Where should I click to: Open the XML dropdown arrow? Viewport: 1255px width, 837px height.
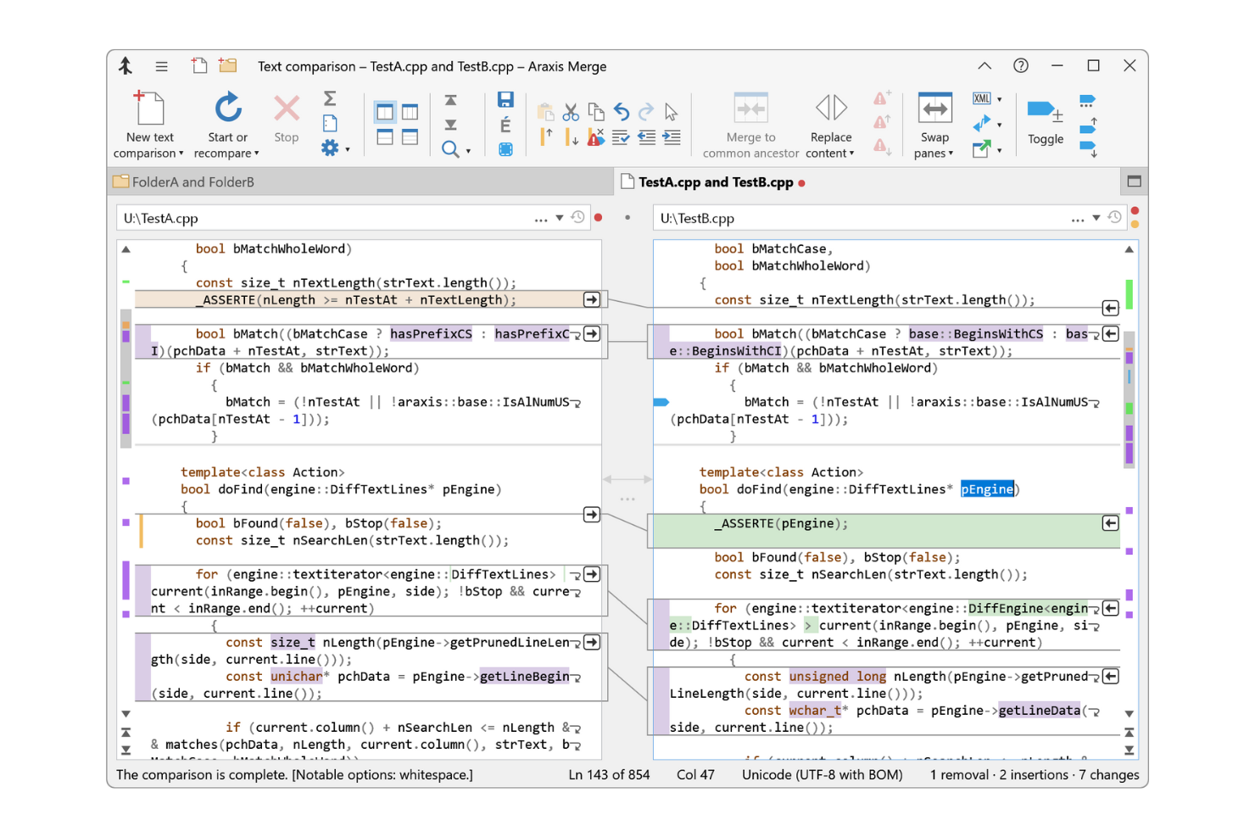click(x=1000, y=100)
